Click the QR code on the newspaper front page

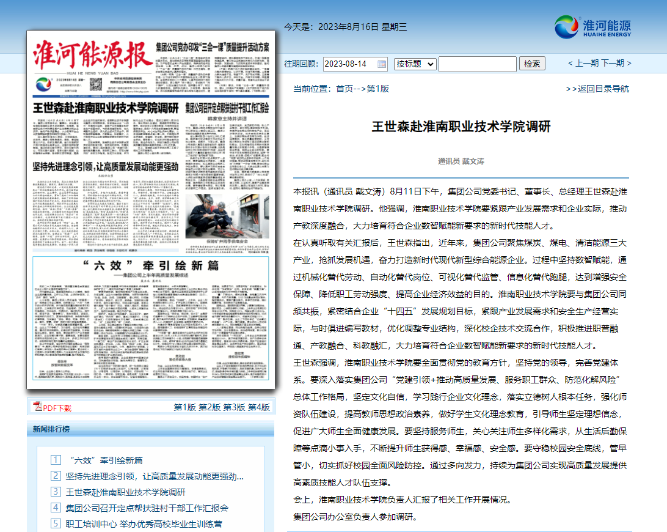[96, 84]
